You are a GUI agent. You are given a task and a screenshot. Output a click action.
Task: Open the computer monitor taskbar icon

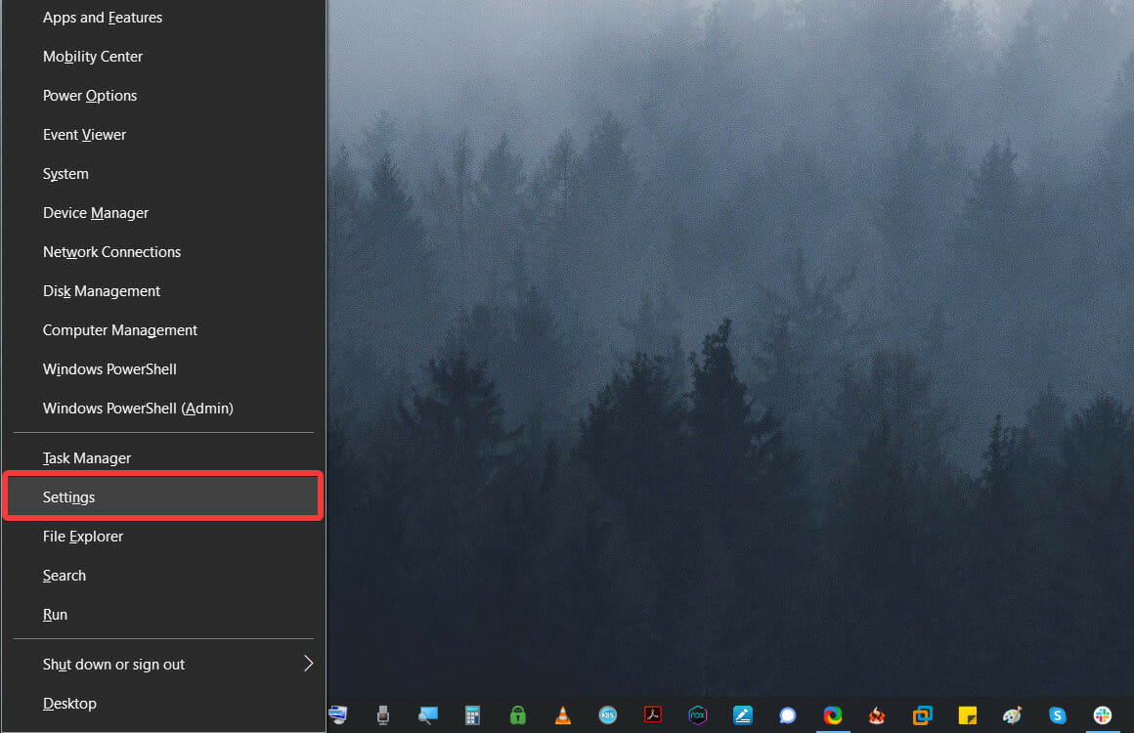tap(337, 715)
